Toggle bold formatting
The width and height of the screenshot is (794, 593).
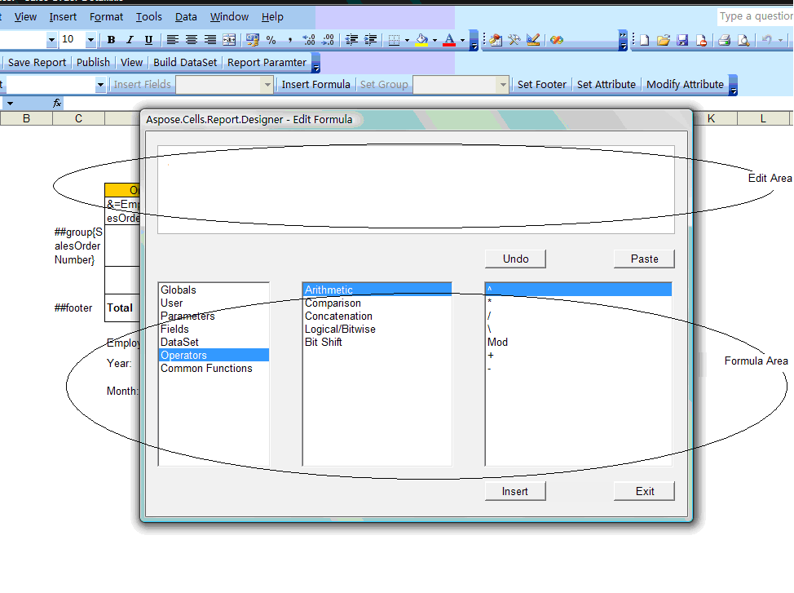[112, 40]
